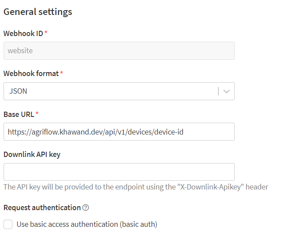Click inside the Downlink API key field
The width and height of the screenshot is (306, 233).
click(x=119, y=172)
